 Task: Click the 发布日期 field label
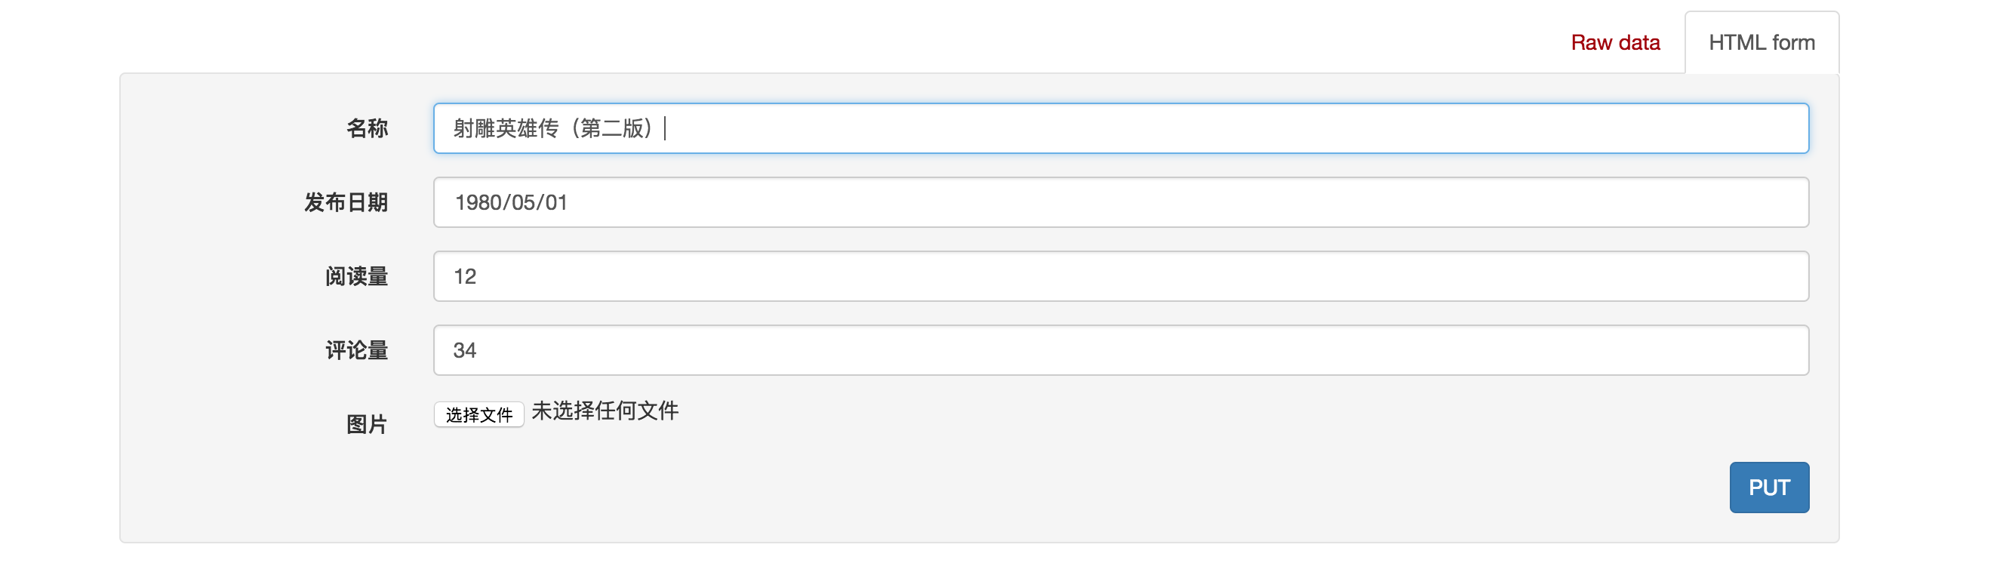coord(346,203)
